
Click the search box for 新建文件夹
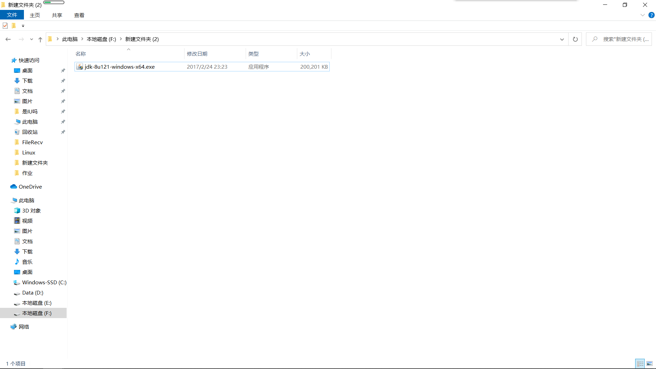coord(619,39)
